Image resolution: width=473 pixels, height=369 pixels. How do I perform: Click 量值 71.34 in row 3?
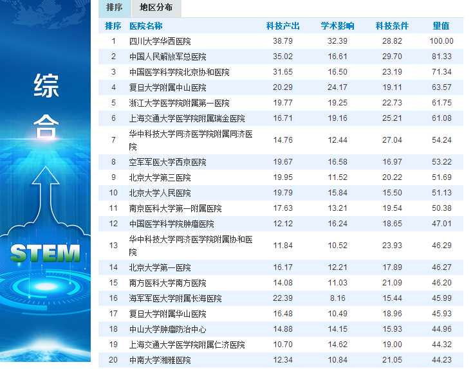point(441,72)
